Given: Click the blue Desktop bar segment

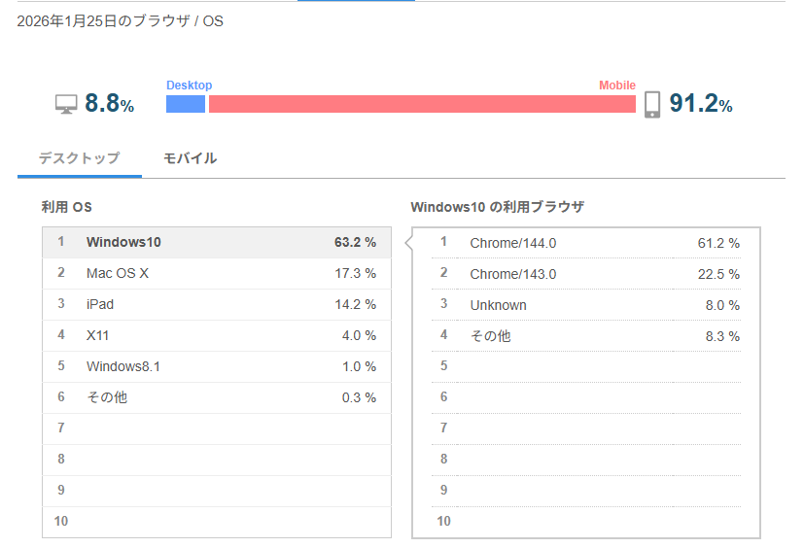Looking at the screenshot, I should coord(186,104).
